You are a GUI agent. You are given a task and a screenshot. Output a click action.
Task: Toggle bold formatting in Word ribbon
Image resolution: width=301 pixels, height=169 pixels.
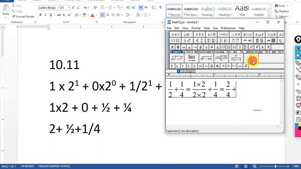pyautogui.click(x=40, y=15)
